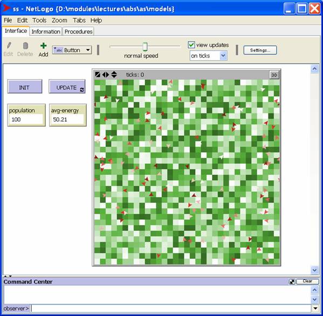
Task: Open the Settings... button
Action: coord(260,50)
